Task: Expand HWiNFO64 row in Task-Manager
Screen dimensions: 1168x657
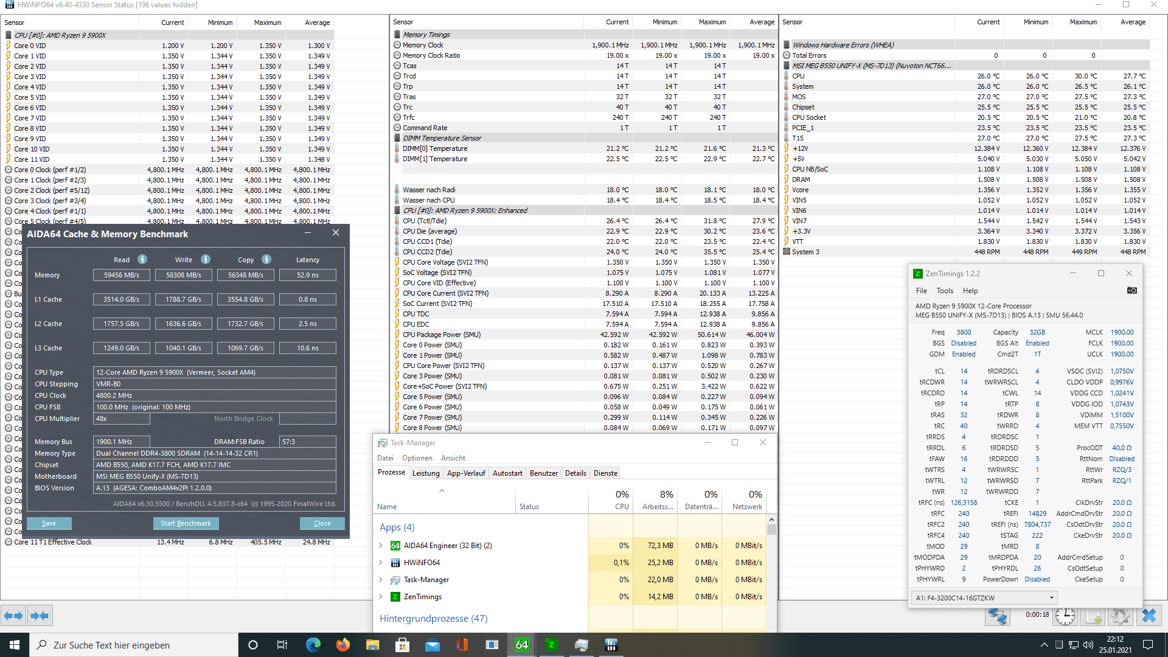Action: click(381, 563)
